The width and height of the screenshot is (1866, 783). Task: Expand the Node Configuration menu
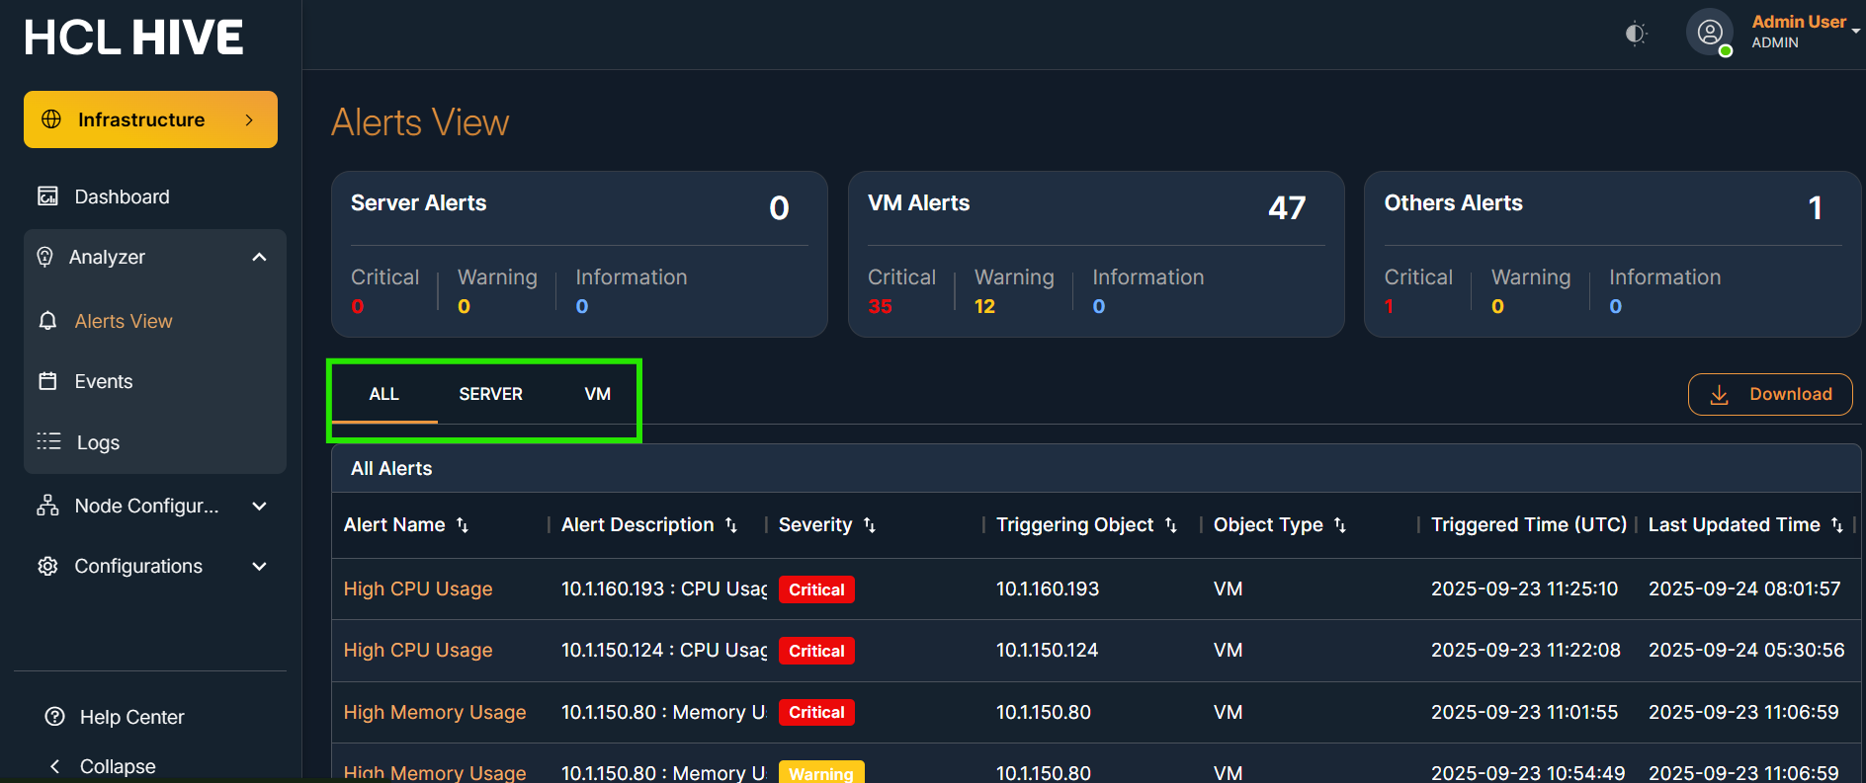tap(259, 507)
